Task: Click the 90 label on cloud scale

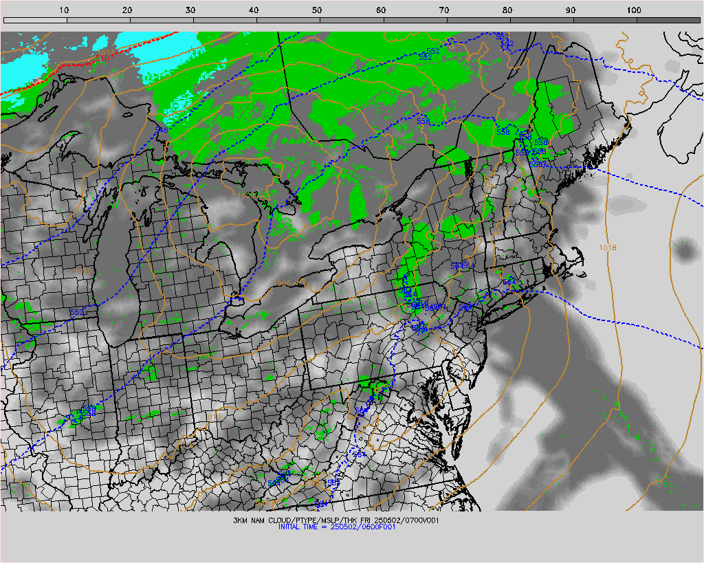Action: [x=571, y=10]
